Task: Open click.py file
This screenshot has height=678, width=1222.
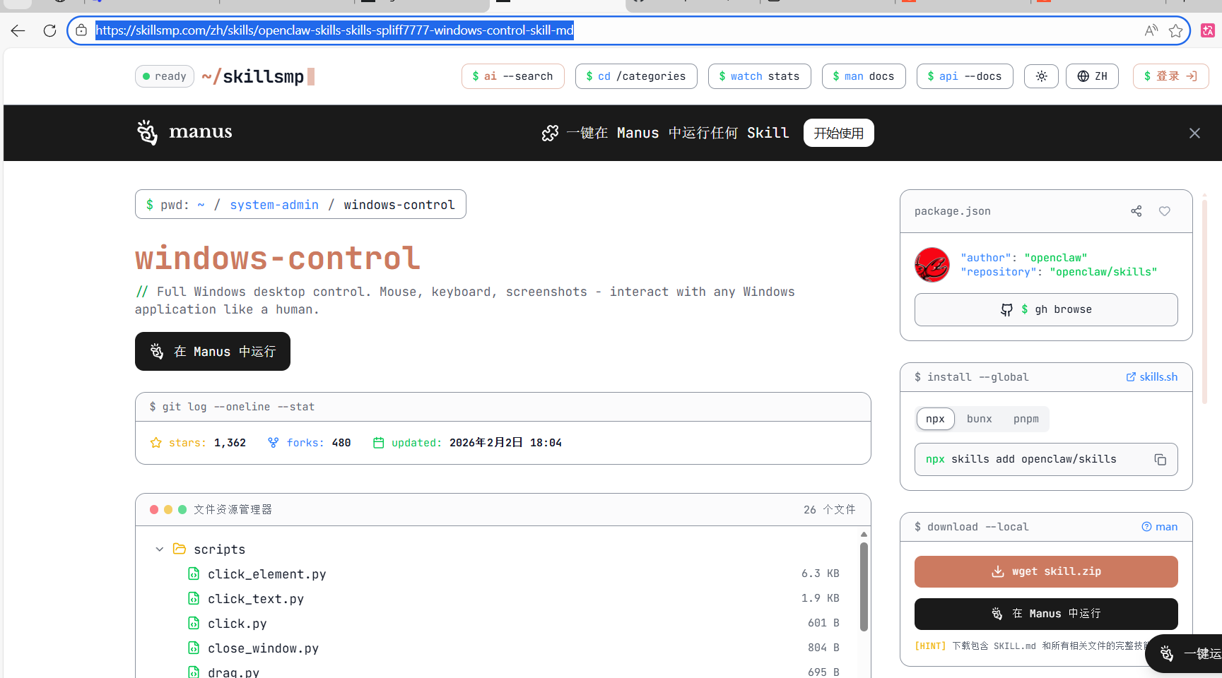Action: pyautogui.click(x=237, y=624)
